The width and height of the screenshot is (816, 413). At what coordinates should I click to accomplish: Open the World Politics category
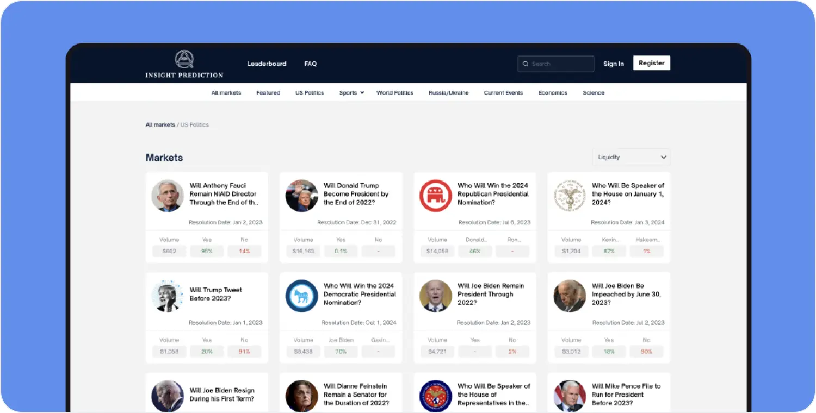[x=395, y=93]
